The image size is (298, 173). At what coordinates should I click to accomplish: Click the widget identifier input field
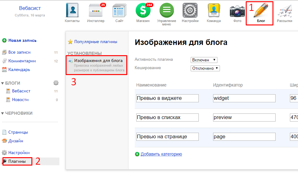click(244, 98)
